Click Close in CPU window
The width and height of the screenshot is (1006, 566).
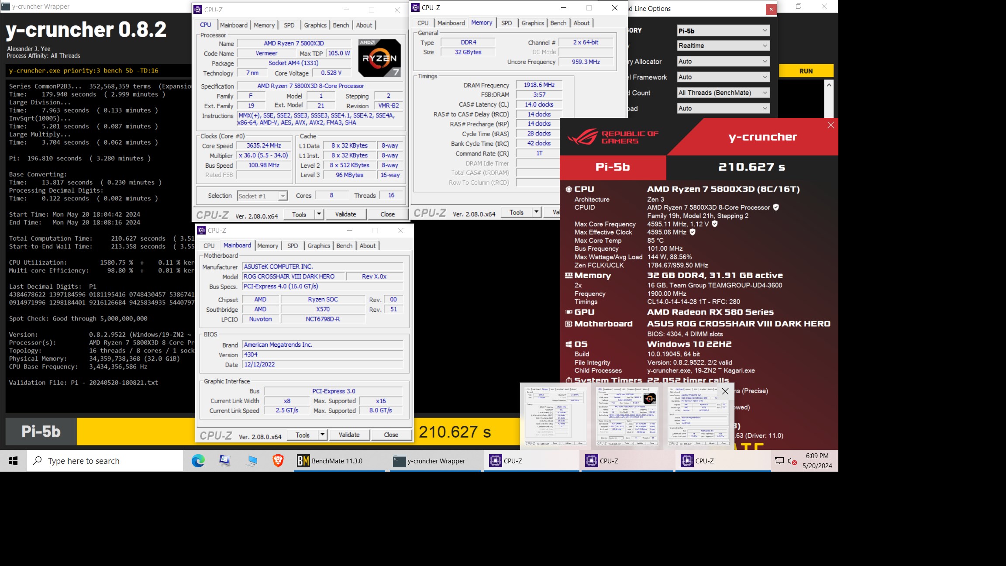tap(387, 214)
